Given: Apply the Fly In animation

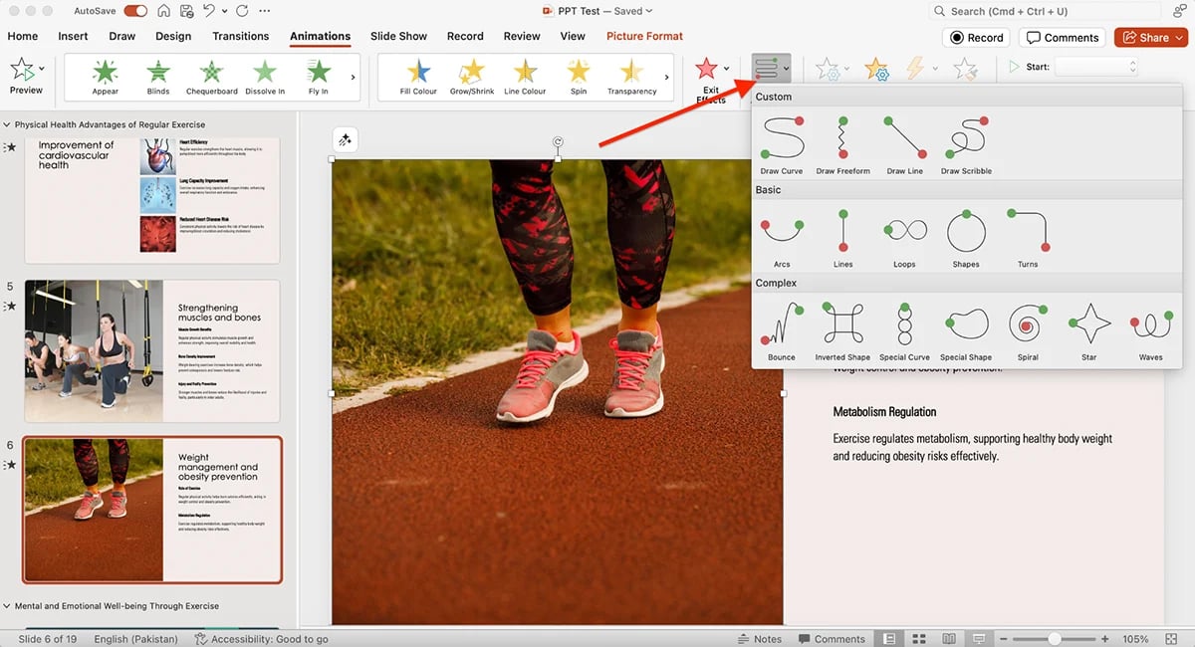Looking at the screenshot, I should 317,75.
